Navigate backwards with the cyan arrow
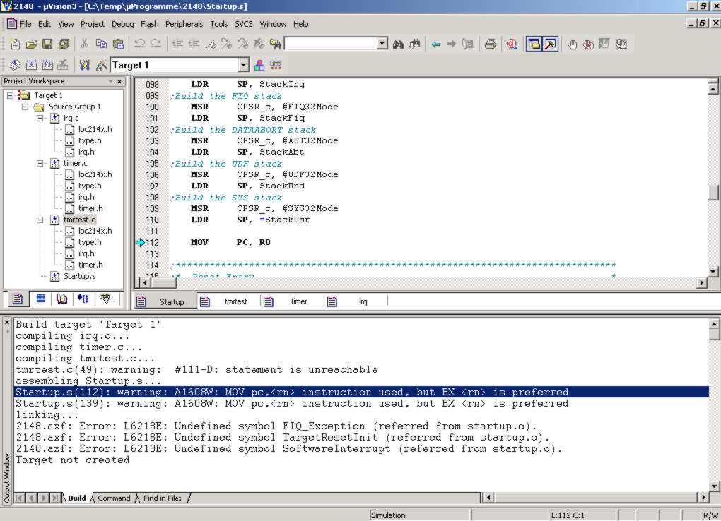Viewport: 721px width, 521px height. (x=435, y=44)
